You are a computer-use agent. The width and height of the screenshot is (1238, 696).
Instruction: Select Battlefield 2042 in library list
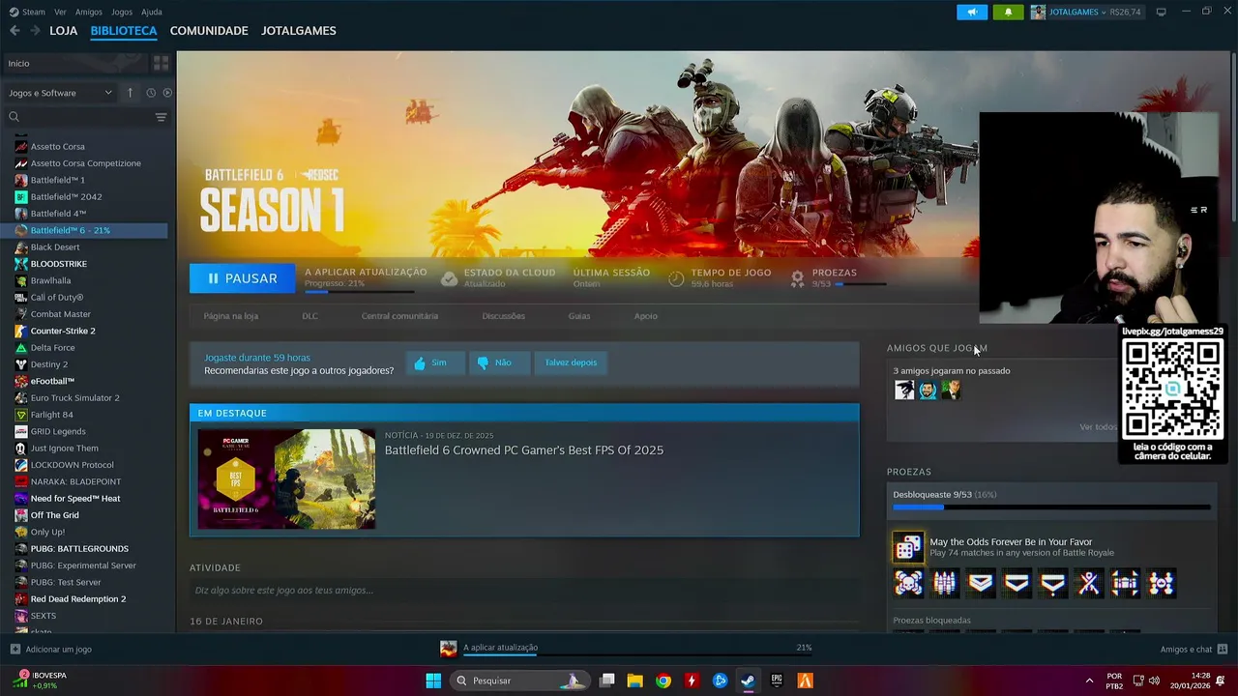point(66,197)
